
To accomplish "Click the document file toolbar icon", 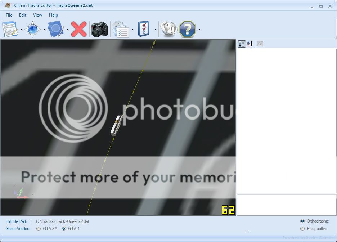I will click(10, 29).
